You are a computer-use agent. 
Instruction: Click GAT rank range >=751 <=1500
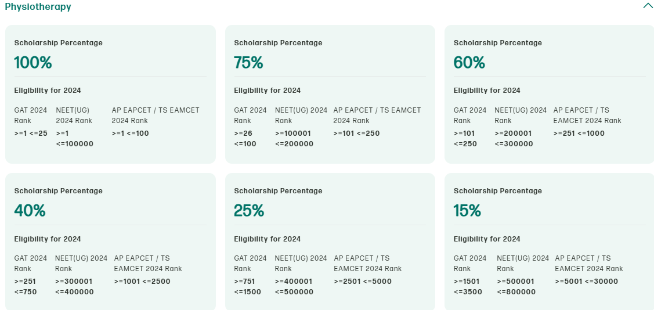[x=248, y=287]
